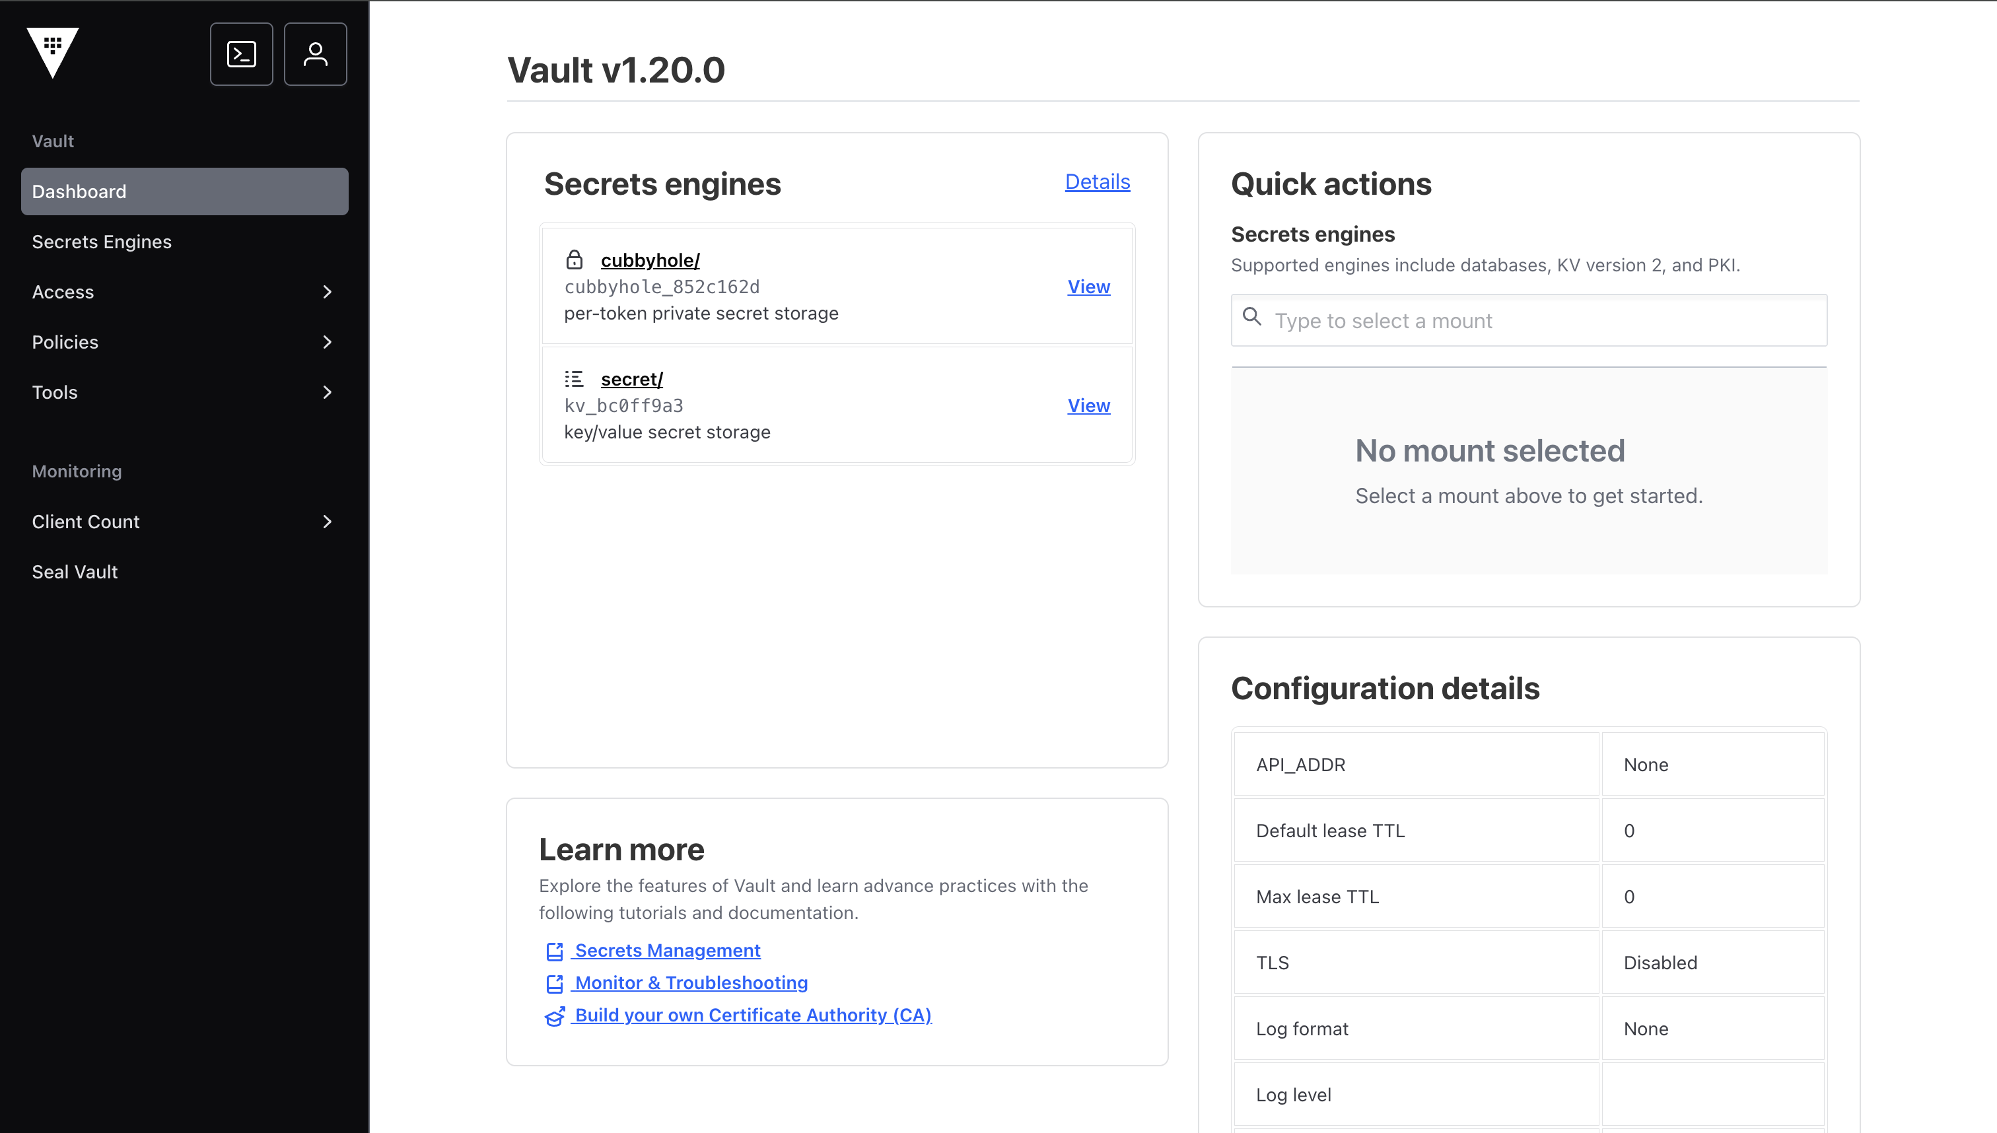Image resolution: width=1997 pixels, height=1133 pixels.
Task: Click the cubbyhole_852c162d accessor text
Action: click(x=662, y=287)
